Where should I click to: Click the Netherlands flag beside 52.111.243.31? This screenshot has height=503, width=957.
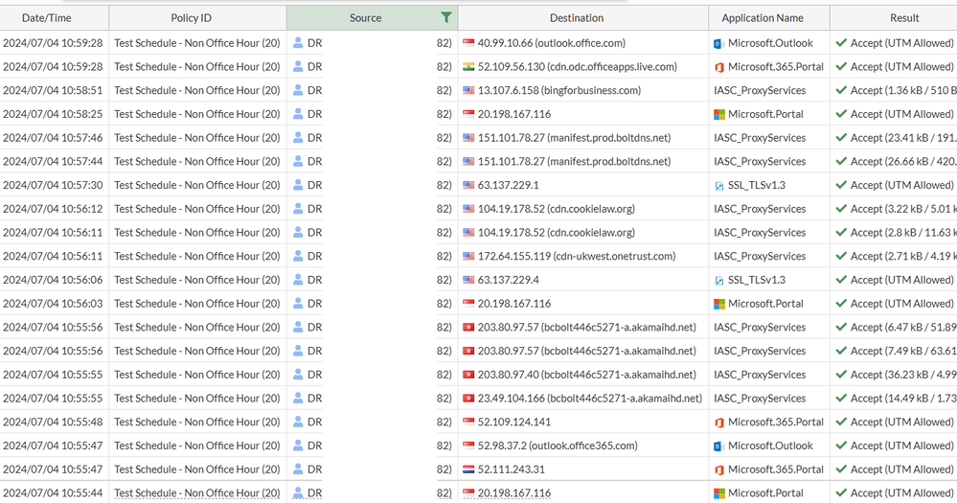[x=468, y=469]
